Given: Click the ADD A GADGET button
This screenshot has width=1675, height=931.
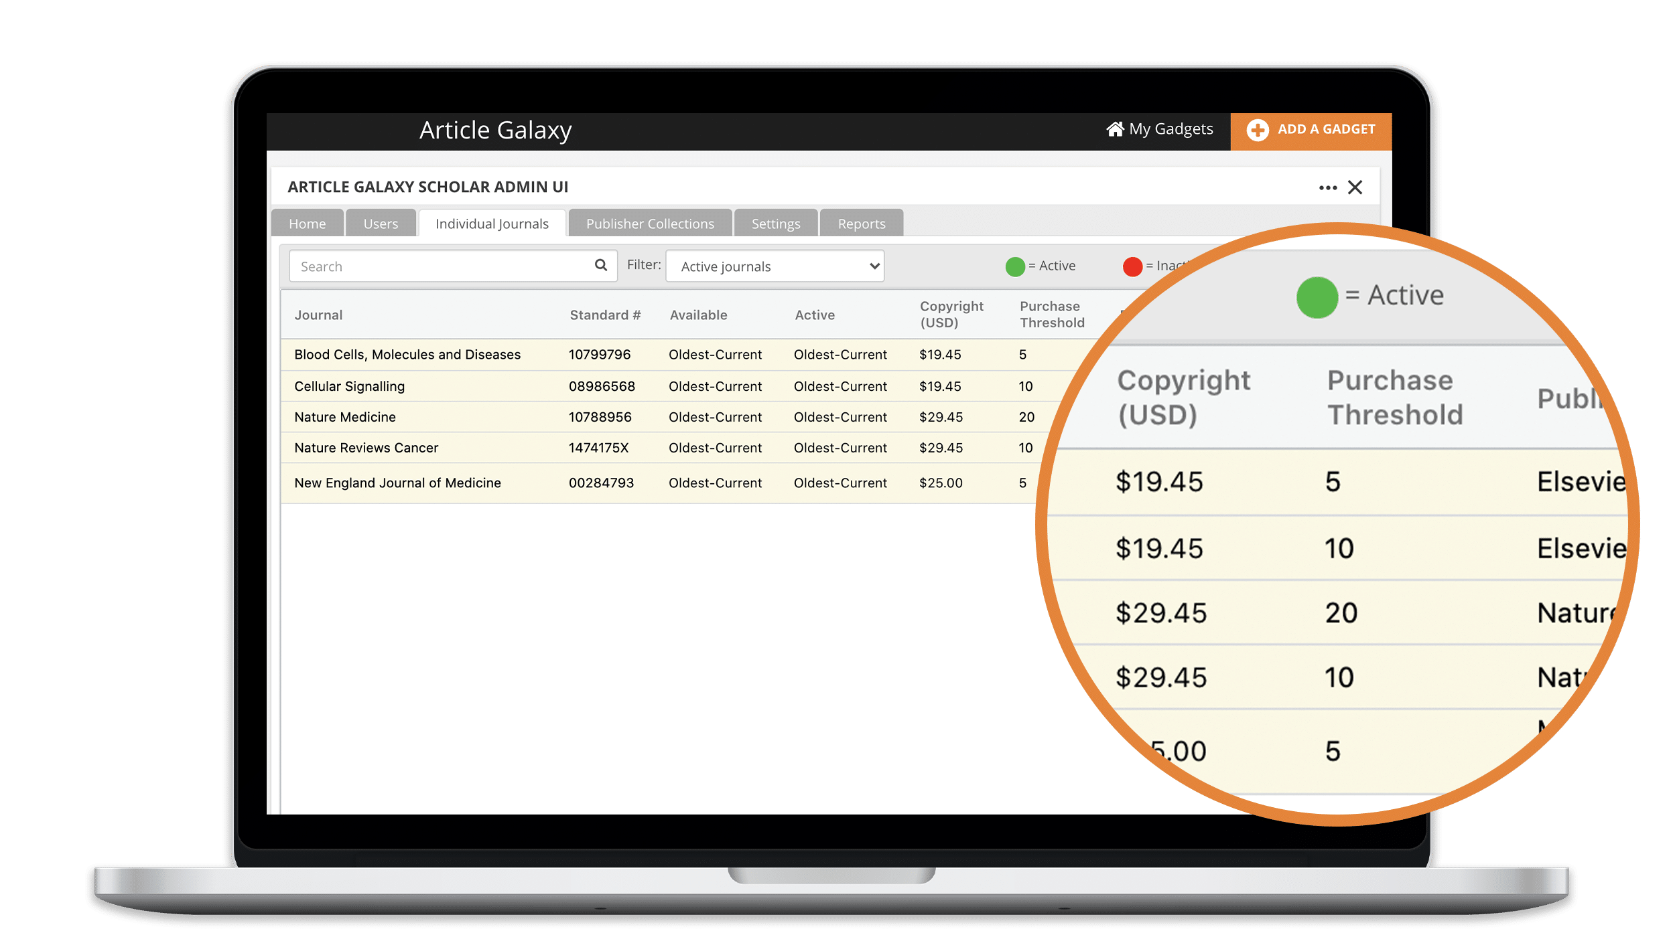Looking at the screenshot, I should [1311, 131].
